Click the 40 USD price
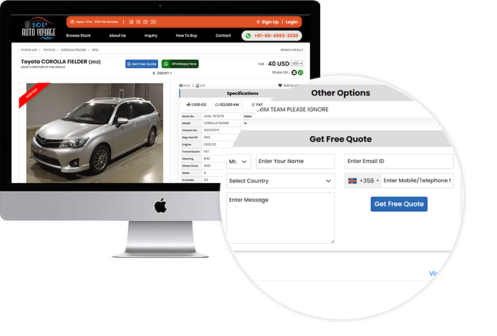Viewport: 497px width, 336px height. (x=279, y=63)
